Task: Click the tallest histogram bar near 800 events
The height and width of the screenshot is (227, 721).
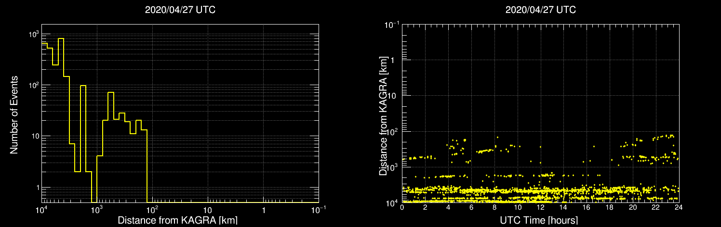Action: point(61,120)
